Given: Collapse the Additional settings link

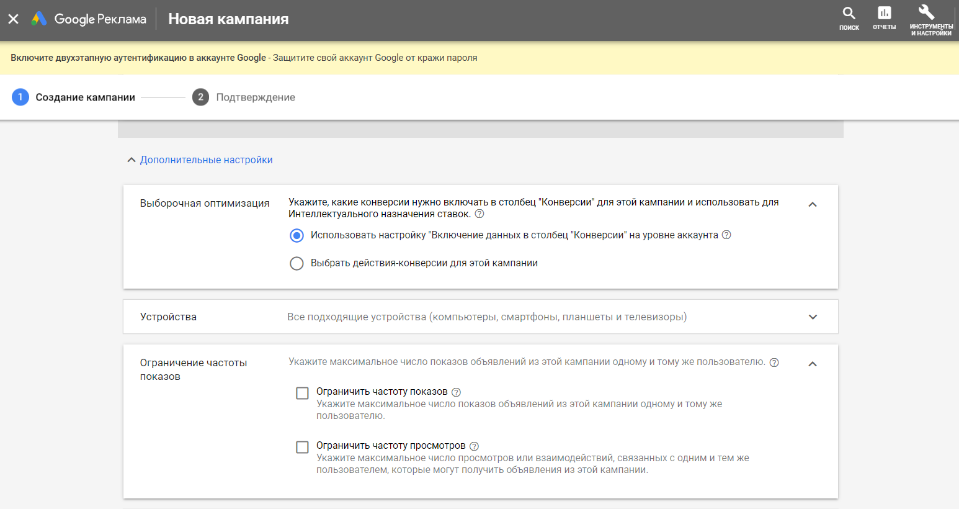Looking at the screenshot, I should (x=200, y=160).
